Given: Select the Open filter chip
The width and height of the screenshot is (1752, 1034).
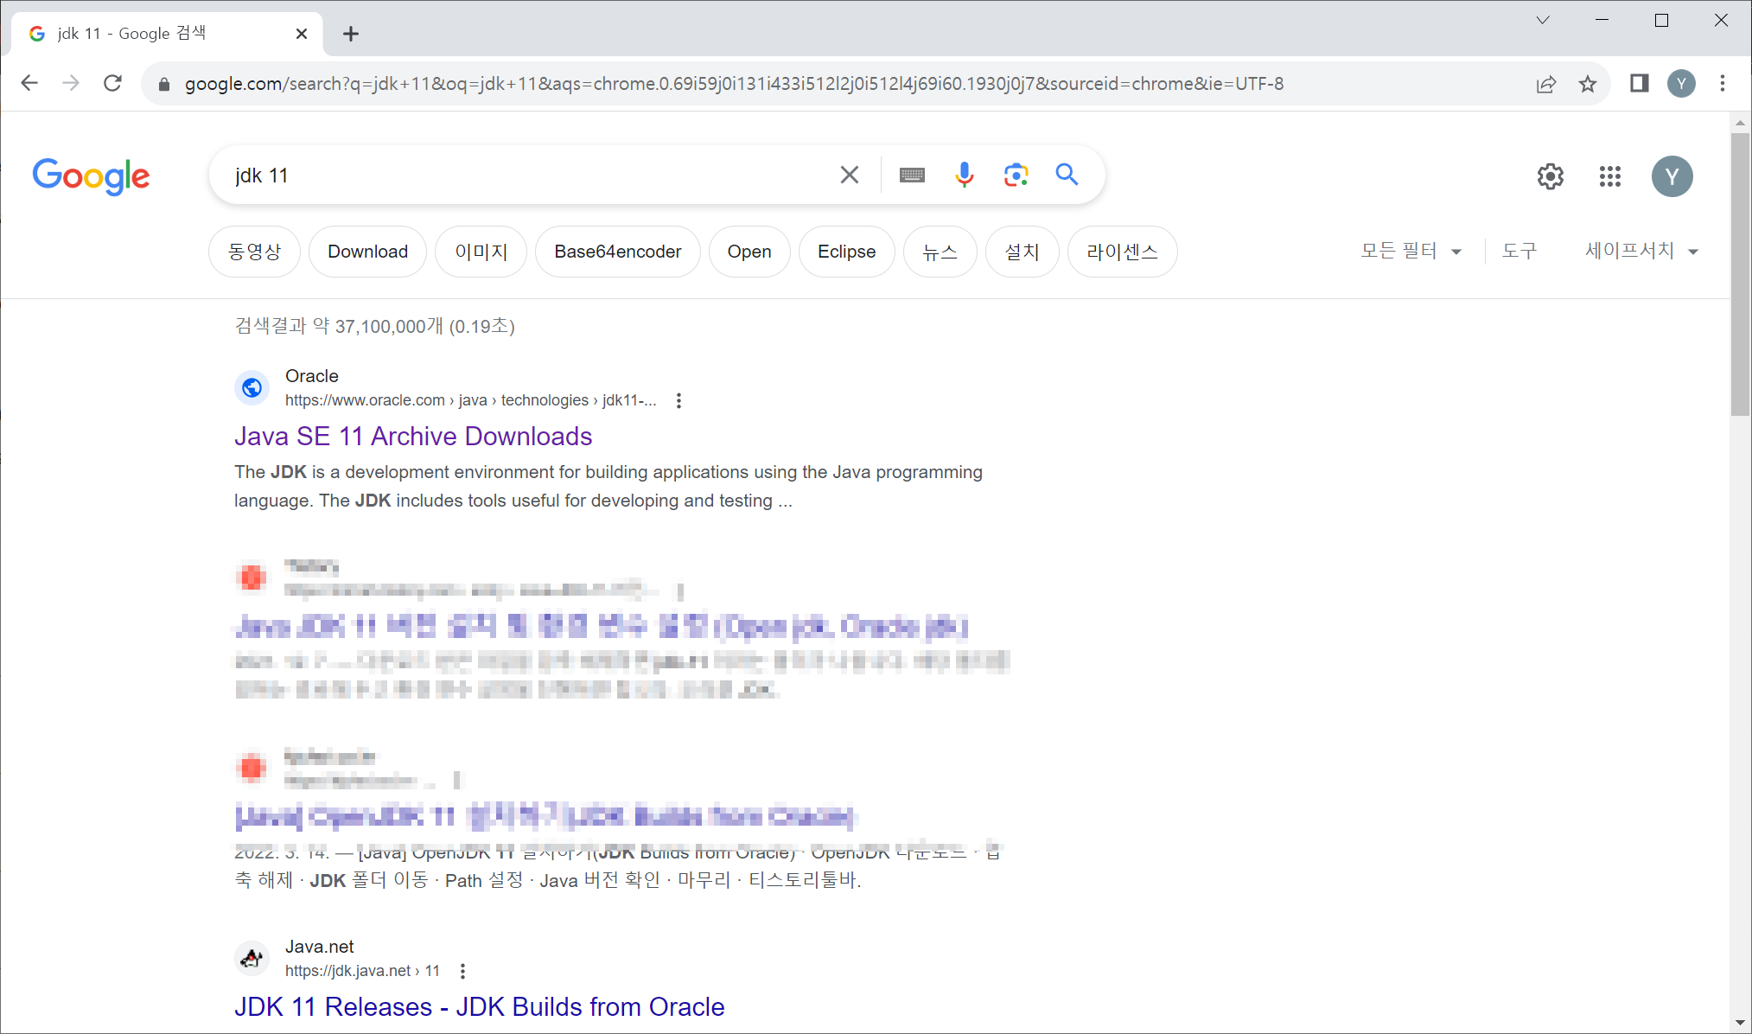Looking at the screenshot, I should tap(749, 252).
